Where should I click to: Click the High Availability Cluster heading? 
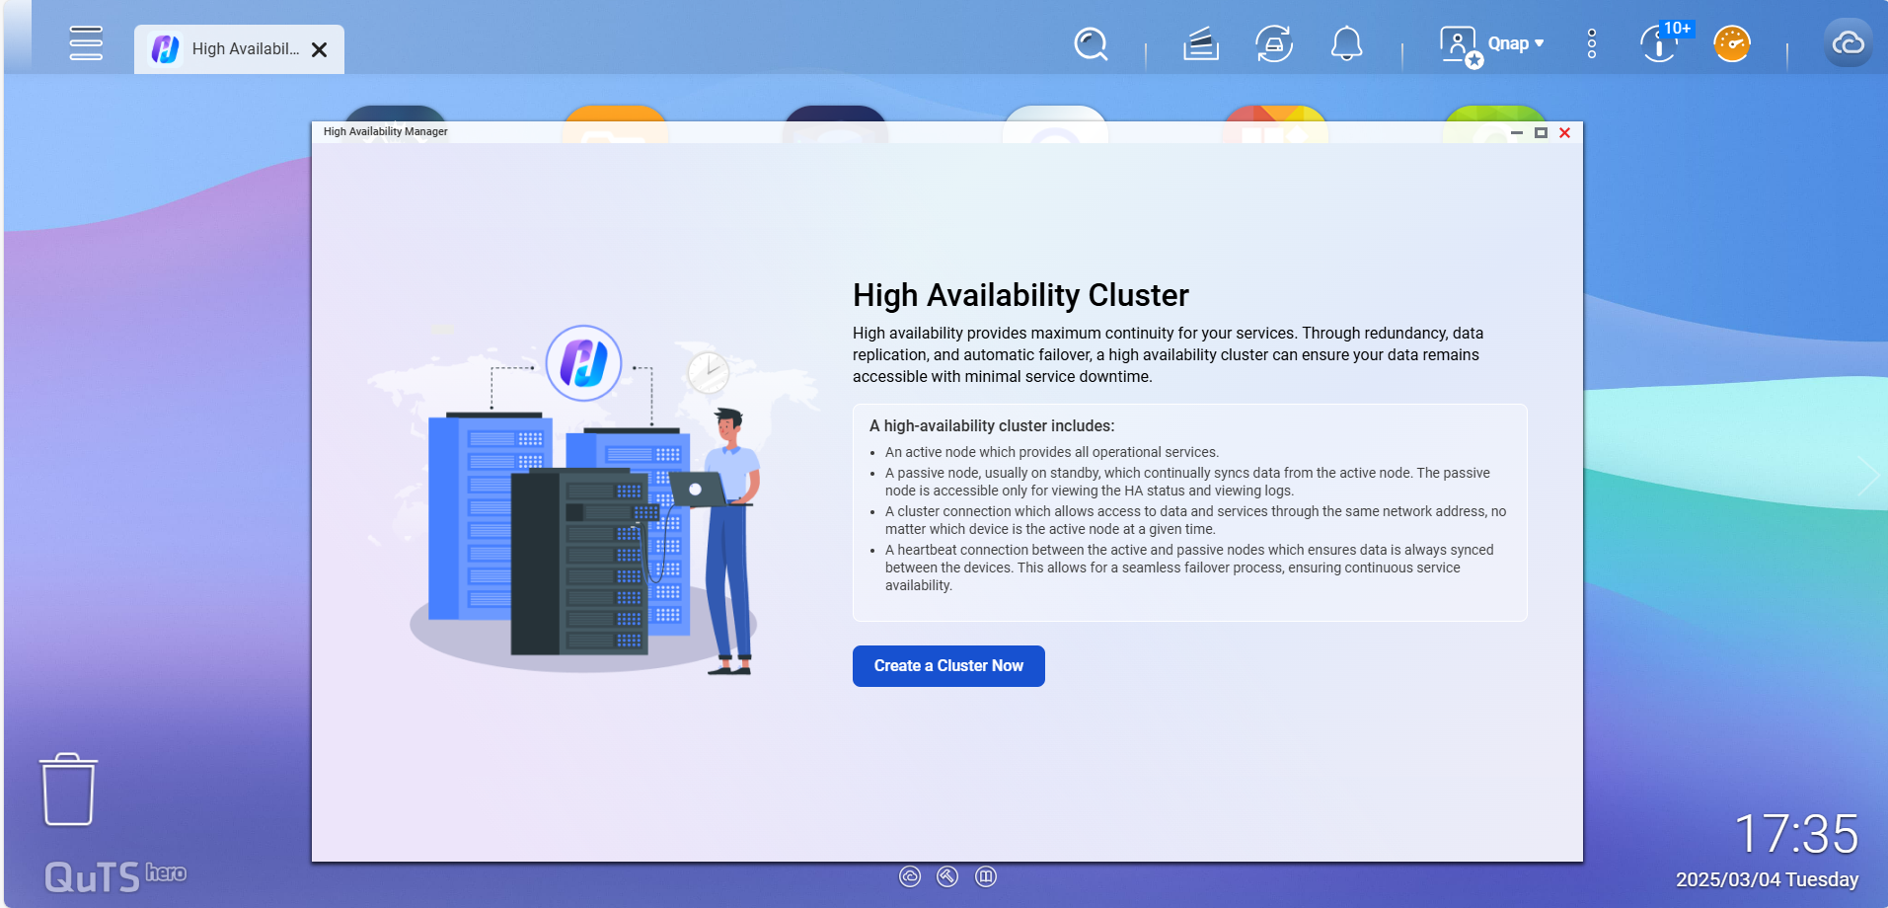coord(1020,295)
